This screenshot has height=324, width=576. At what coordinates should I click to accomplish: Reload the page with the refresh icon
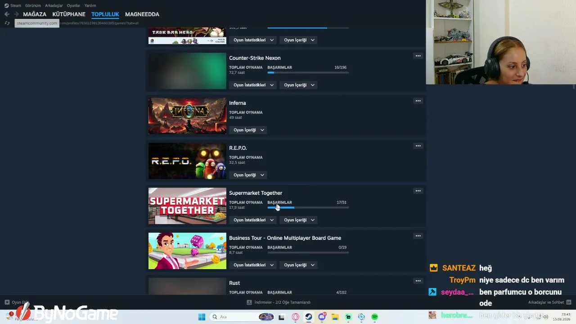7,23
